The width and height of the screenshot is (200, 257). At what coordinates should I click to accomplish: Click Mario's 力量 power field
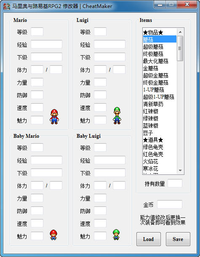click(37, 82)
